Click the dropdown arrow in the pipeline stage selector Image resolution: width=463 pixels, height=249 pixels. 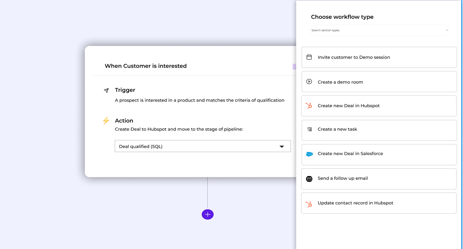click(282, 147)
